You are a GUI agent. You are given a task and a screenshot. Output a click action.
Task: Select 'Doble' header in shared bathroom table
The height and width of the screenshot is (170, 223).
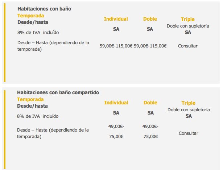pos(150,103)
